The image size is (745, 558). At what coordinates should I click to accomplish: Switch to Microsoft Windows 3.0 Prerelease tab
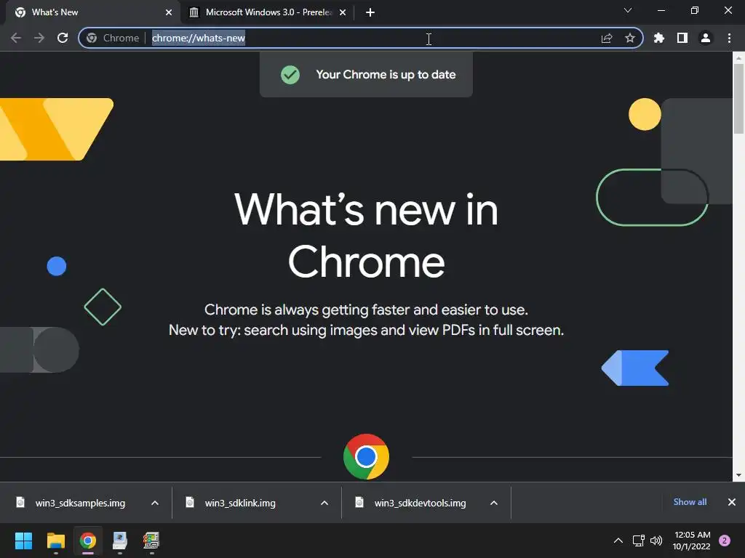tap(266, 12)
